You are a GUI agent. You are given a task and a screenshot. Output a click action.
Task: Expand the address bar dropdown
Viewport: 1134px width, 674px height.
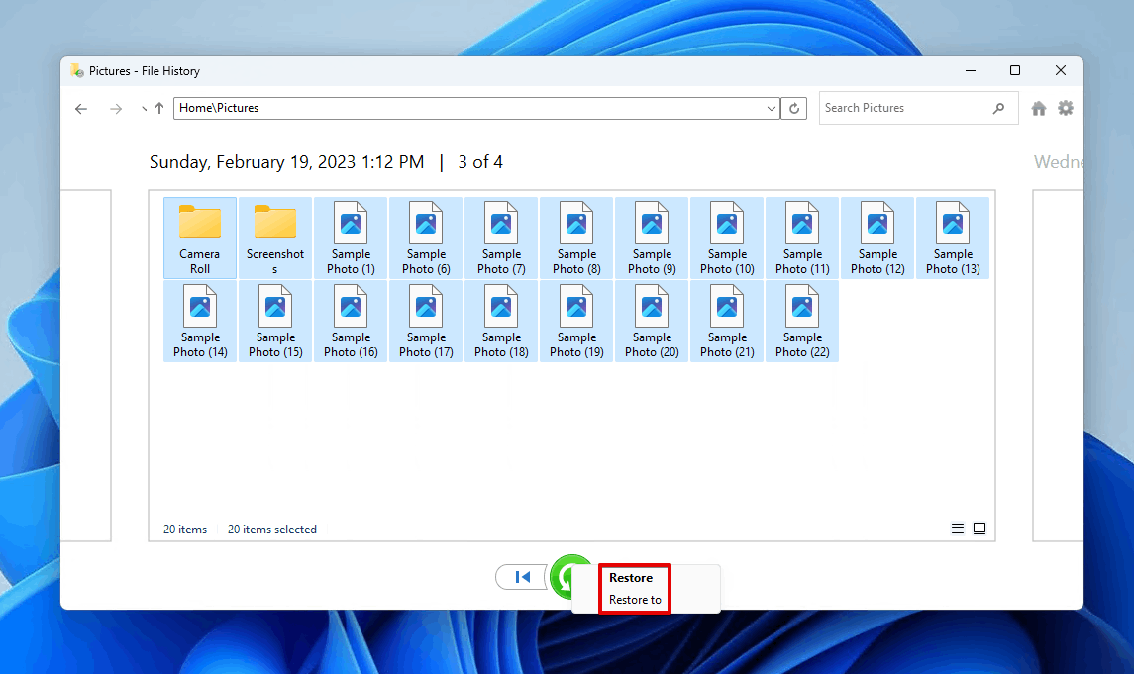773,109
